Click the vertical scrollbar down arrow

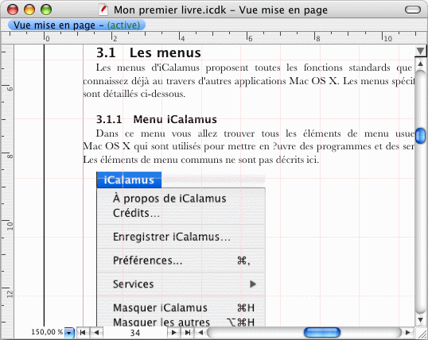pos(420,320)
